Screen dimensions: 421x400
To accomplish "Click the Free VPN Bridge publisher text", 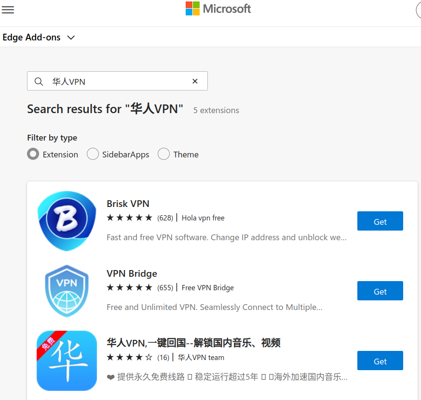I will [207, 287].
